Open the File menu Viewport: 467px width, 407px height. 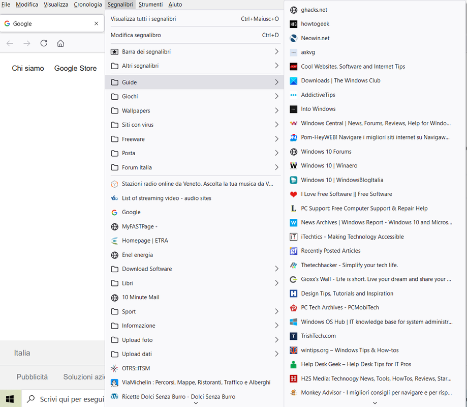coord(6,5)
